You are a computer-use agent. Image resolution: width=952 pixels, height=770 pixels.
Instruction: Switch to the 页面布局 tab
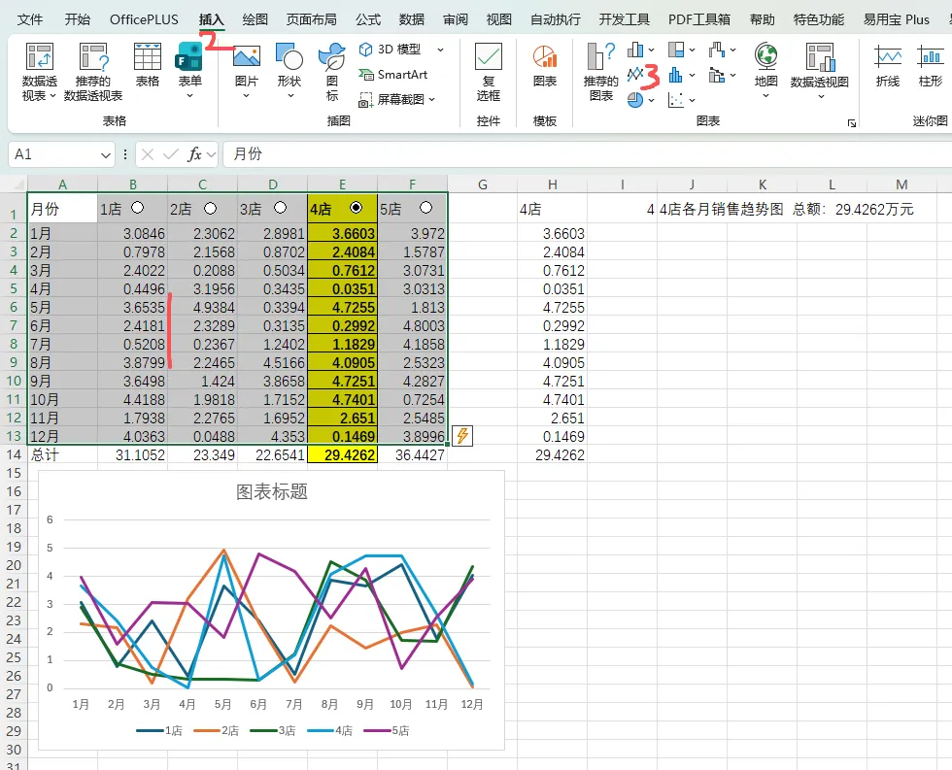[311, 19]
